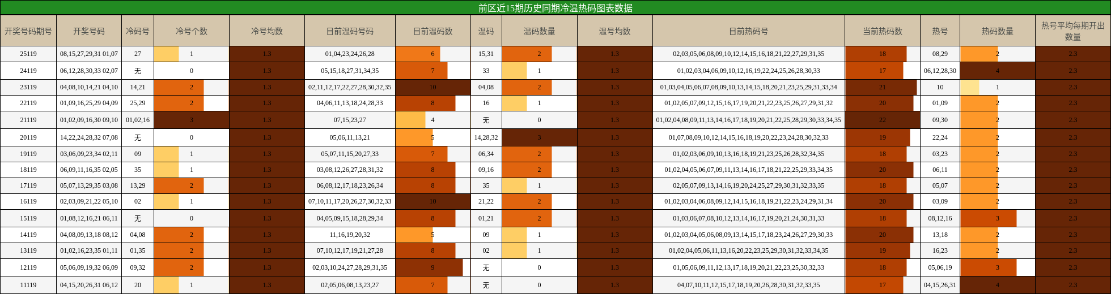Image resolution: width=1111 pixels, height=294 pixels.
Task: Click draw result 08,15,27,29,31 01,07
Action: coord(89,54)
